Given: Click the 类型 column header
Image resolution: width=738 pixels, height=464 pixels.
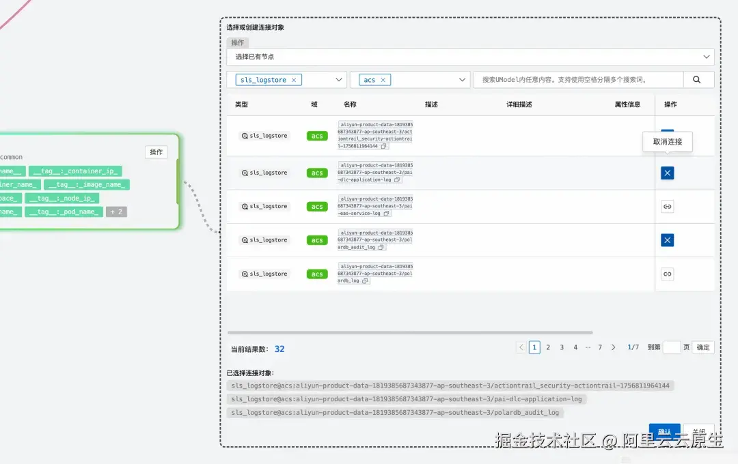Looking at the screenshot, I should tap(241, 104).
